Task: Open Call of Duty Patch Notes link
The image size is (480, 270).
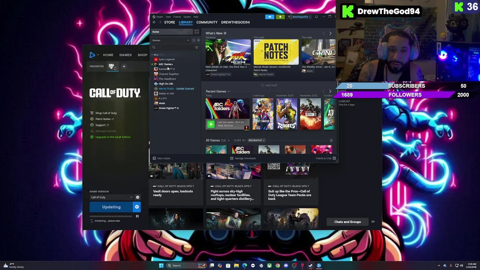Action: [x=102, y=119]
